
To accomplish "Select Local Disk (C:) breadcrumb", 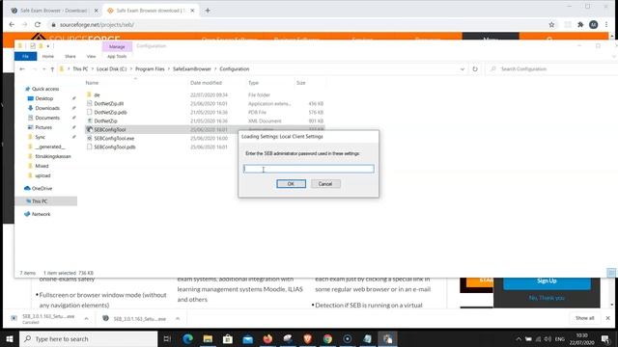I will [x=112, y=68].
